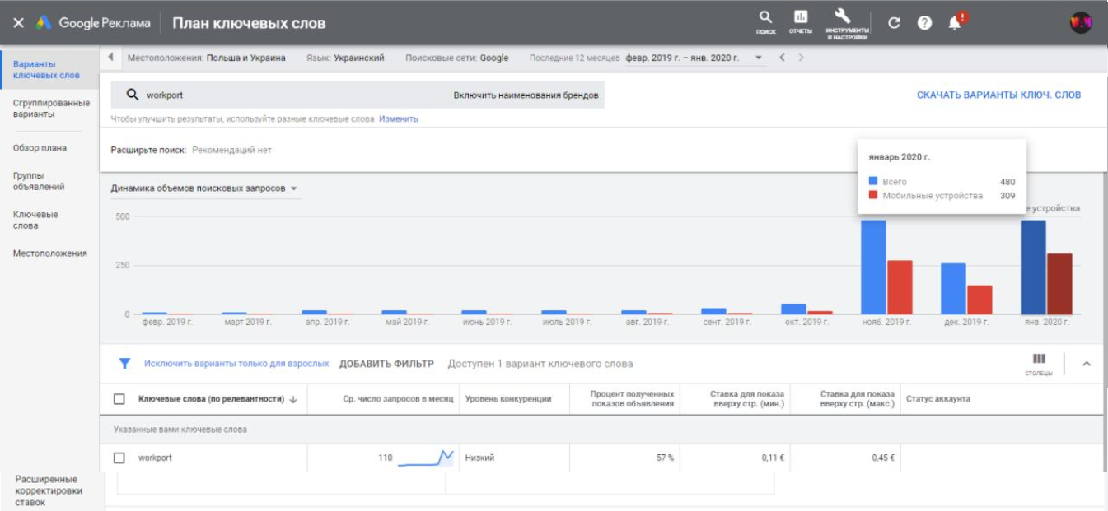1108x511 pixels.
Task: Click Включить наименования брендов option
Action: 526,95
